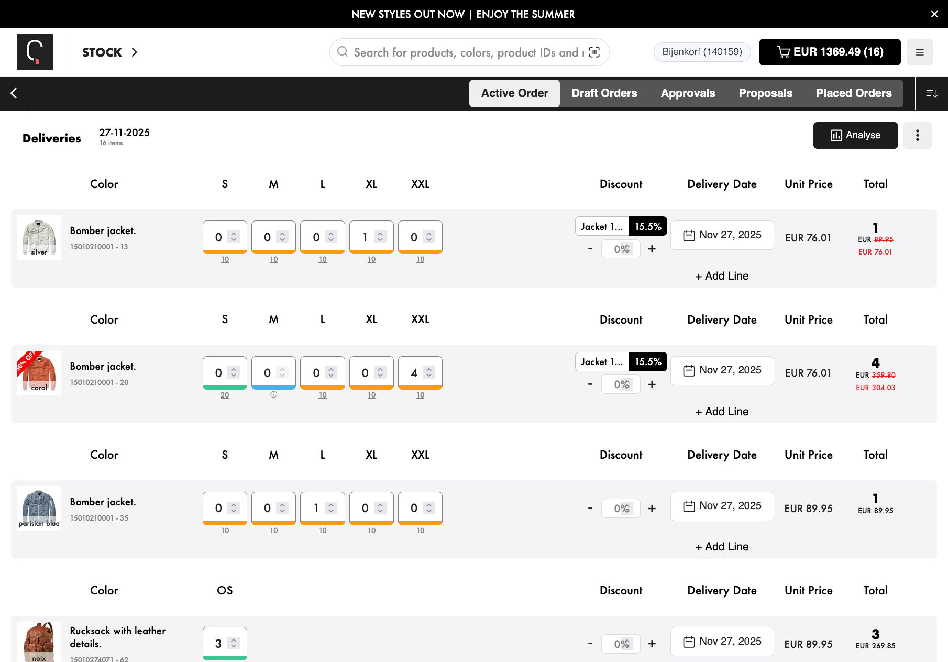Viewport: 948px width, 662px height.
Task: Decrease discount with minus for coral jacket
Action: tap(590, 384)
